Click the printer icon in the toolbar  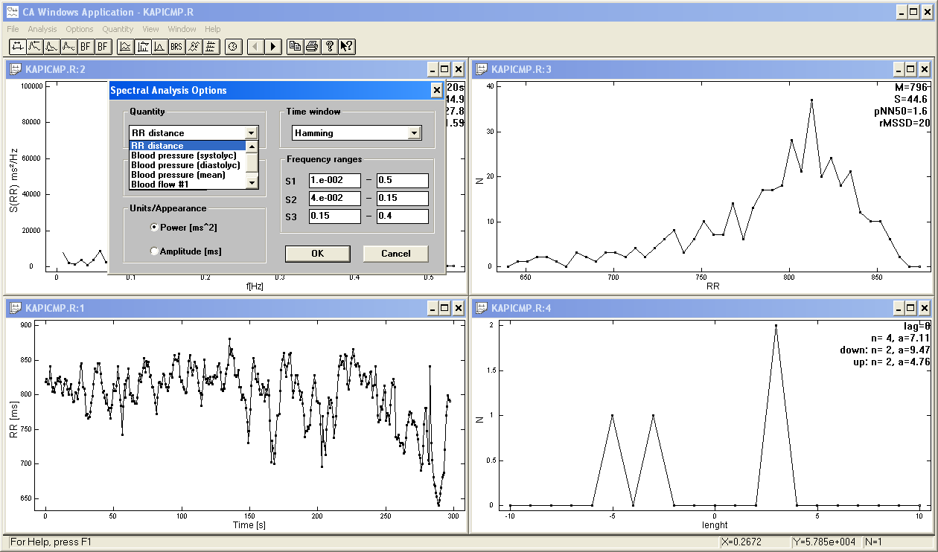(x=312, y=46)
